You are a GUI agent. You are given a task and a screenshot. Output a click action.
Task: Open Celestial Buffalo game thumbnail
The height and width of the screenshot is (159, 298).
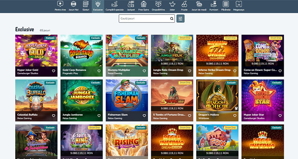click(x=36, y=95)
